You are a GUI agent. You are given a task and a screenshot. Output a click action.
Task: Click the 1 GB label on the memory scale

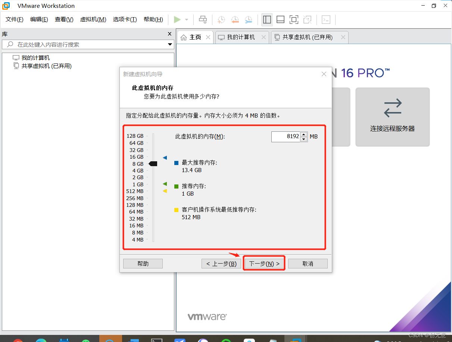tap(138, 184)
